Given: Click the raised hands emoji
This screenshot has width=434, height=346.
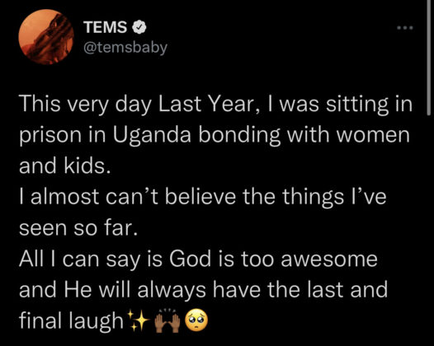Looking at the screenshot, I should (x=167, y=321).
